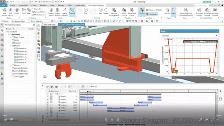
Task: Expand the Monitors tree node
Action: point(11,65)
